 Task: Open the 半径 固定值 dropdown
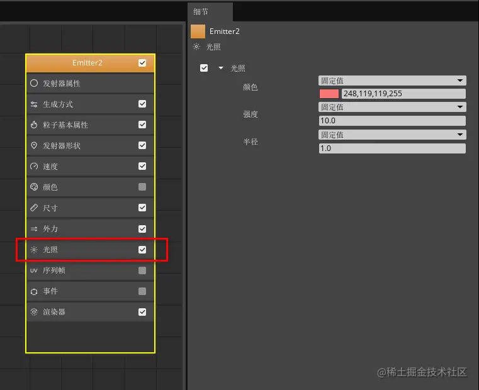coord(392,135)
